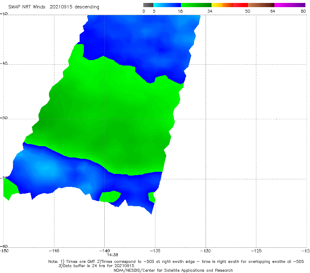Click the note '3)Data buffer is 24 hrs'

[x=96, y=266]
